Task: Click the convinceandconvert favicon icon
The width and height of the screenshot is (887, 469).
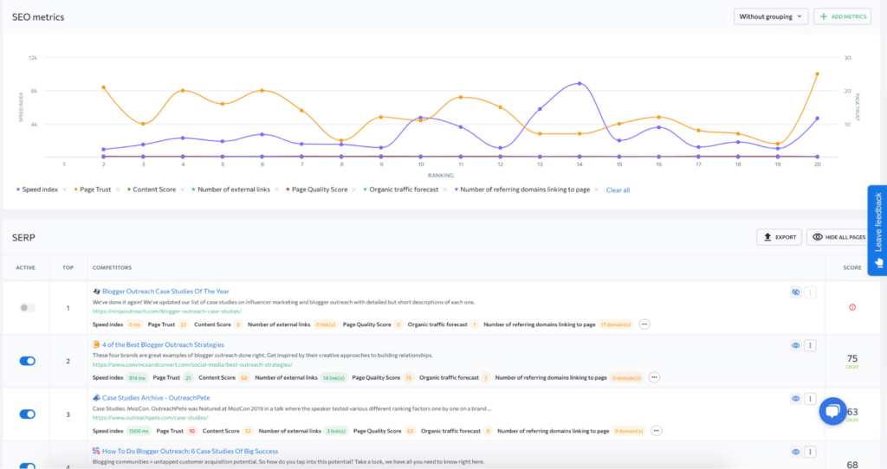Action: pyautogui.click(x=96, y=344)
